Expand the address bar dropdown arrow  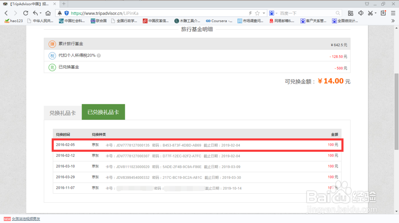(264, 13)
